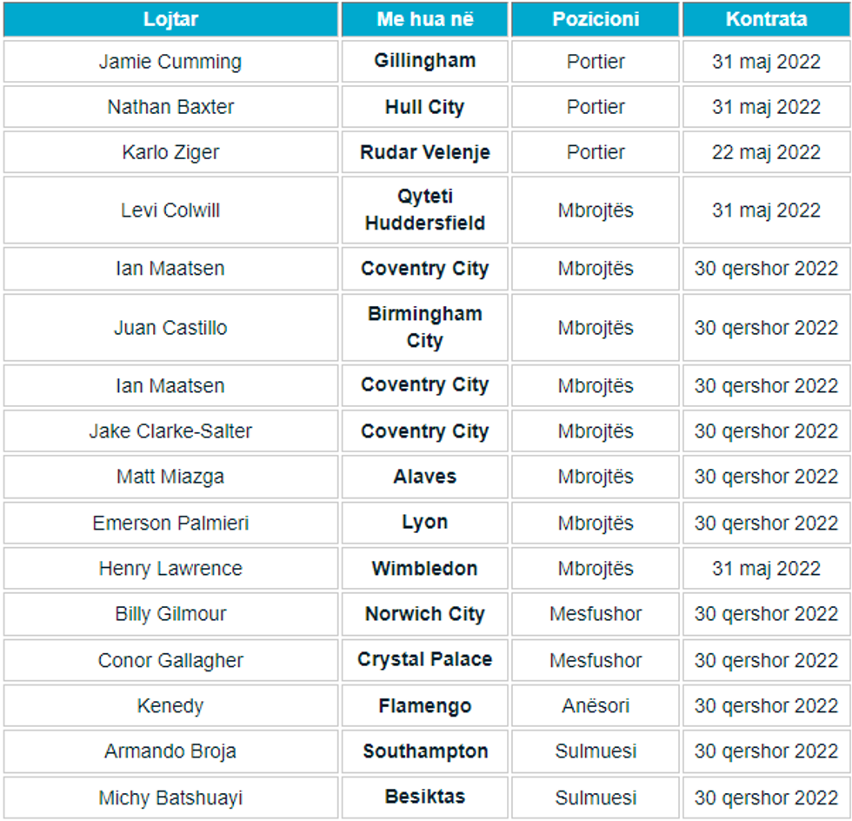Image resolution: width=852 pixels, height=821 pixels.
Task: Click the Lojtar column header
Action: coord(170,19)
